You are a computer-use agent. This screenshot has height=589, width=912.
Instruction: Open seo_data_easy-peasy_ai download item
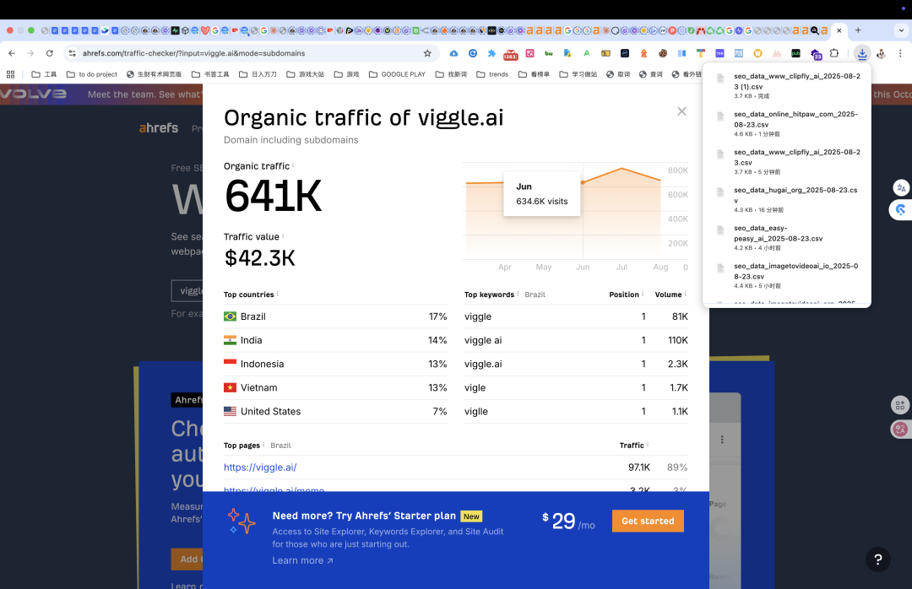coord(787,237)
